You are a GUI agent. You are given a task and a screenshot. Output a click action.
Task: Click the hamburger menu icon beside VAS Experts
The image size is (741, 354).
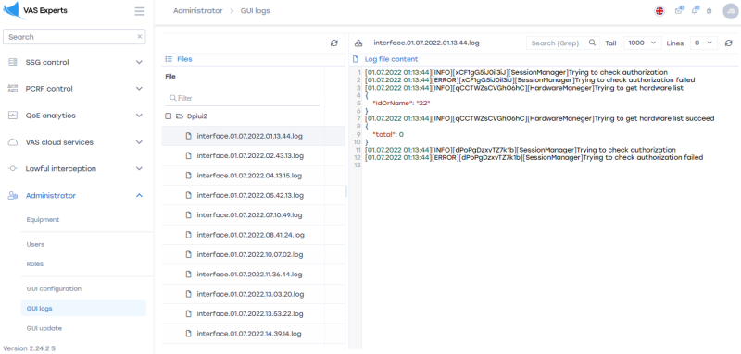(x=140, y=11)
